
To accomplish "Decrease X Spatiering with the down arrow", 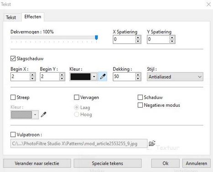I will pyautogui.click(x=138, y=41).
